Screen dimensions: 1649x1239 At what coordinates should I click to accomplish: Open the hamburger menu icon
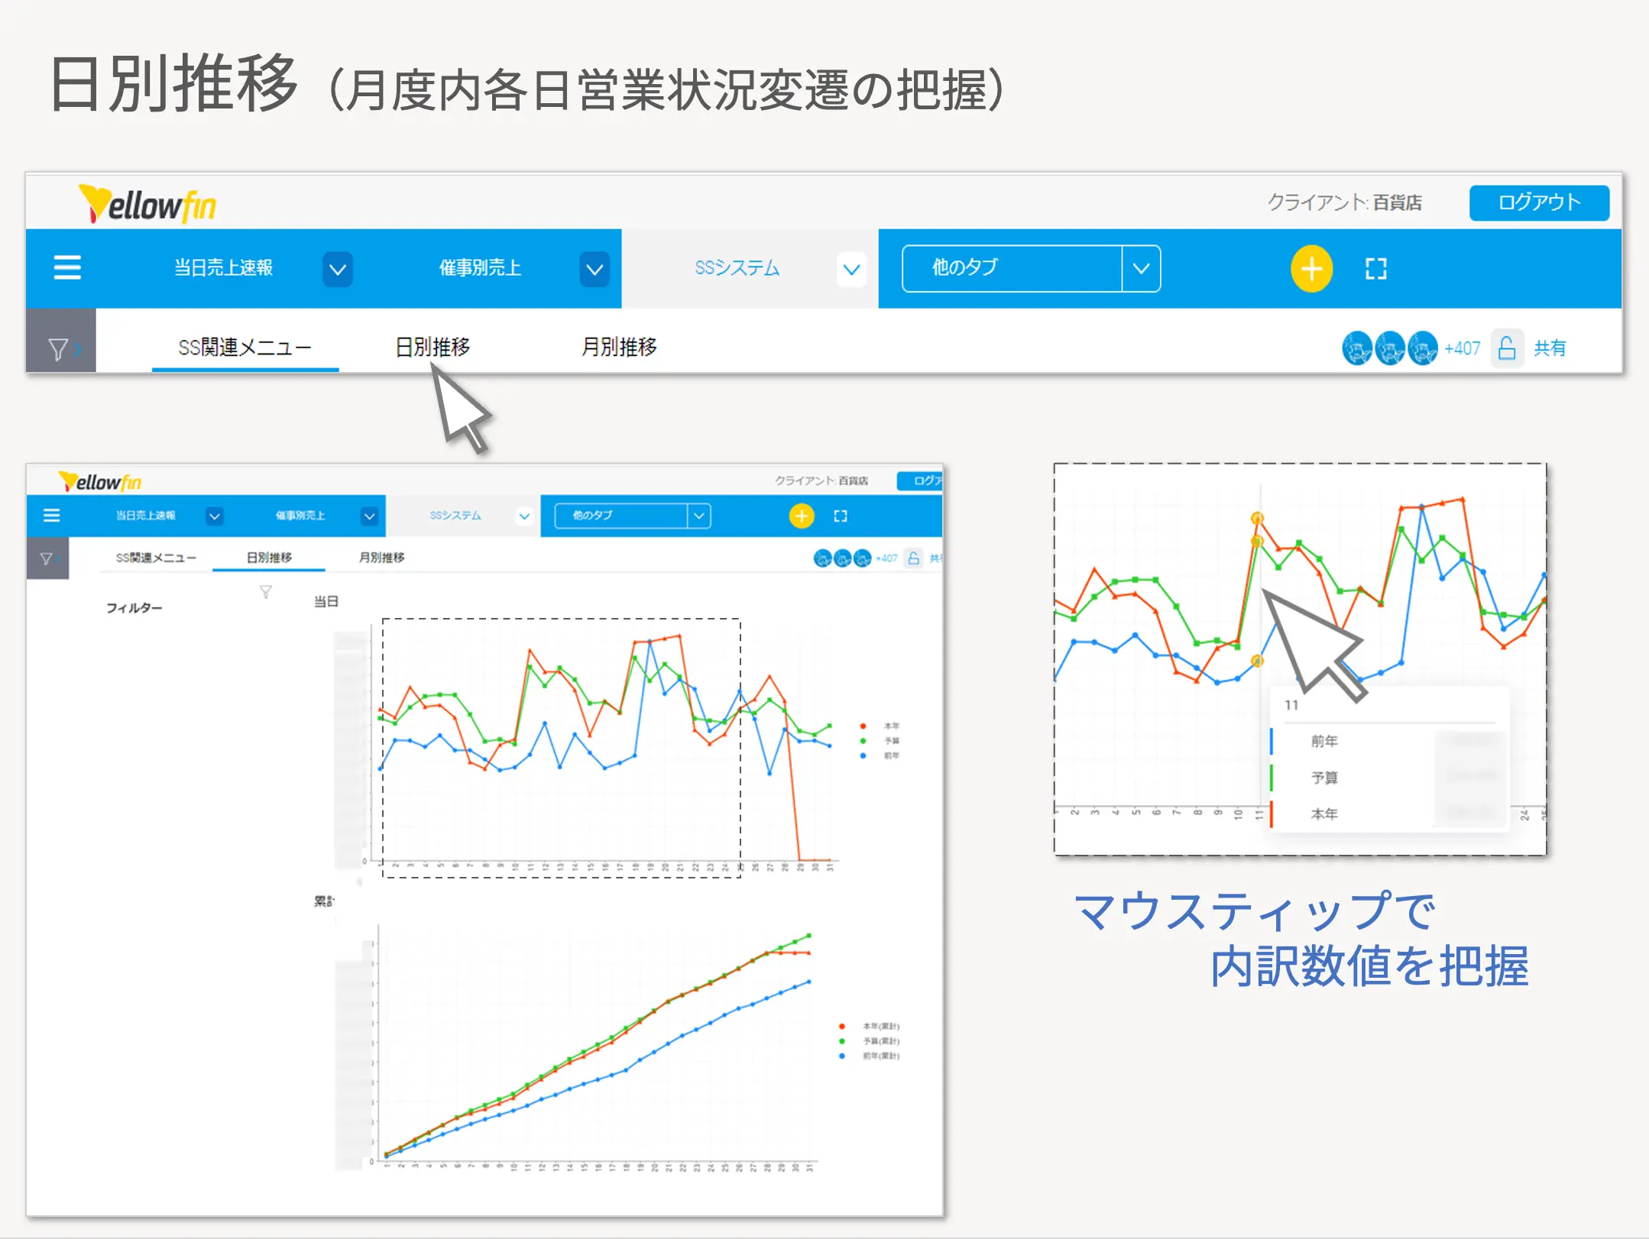tap(67, 268)
